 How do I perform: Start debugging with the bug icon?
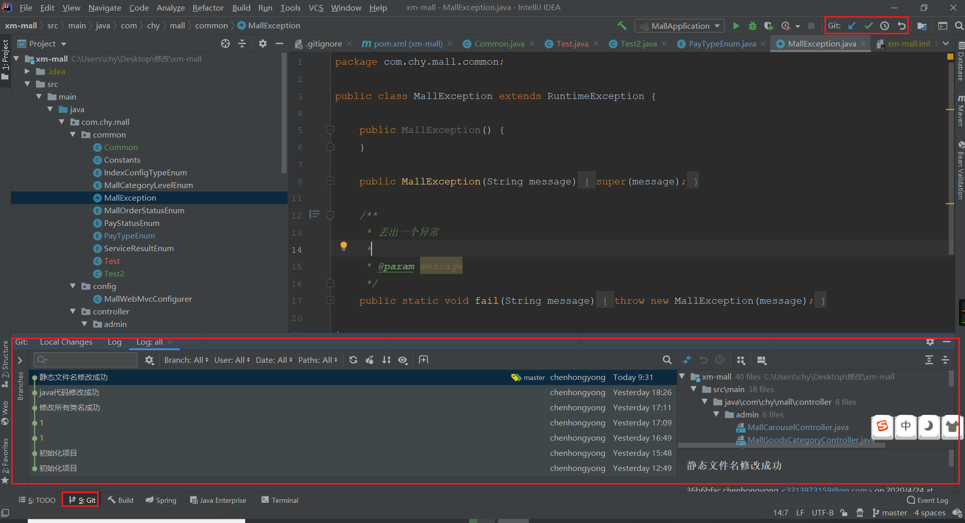click(x=752, y=26)
